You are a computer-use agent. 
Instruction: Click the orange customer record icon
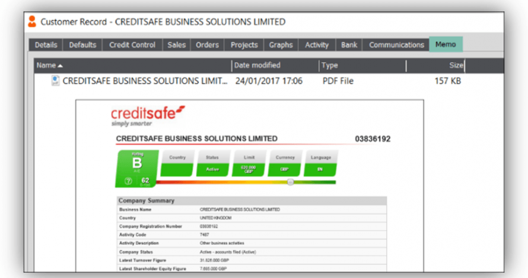pyautogui.click(x=32, y=21)
